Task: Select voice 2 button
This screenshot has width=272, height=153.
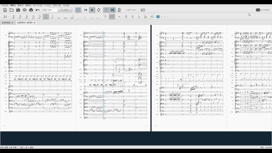Action: pos(161,17)
